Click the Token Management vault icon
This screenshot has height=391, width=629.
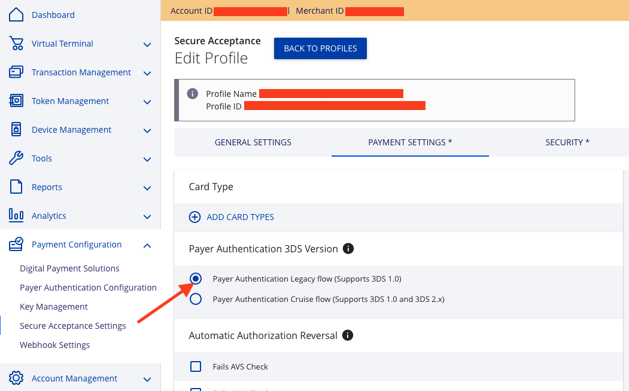tap(16, 100)
